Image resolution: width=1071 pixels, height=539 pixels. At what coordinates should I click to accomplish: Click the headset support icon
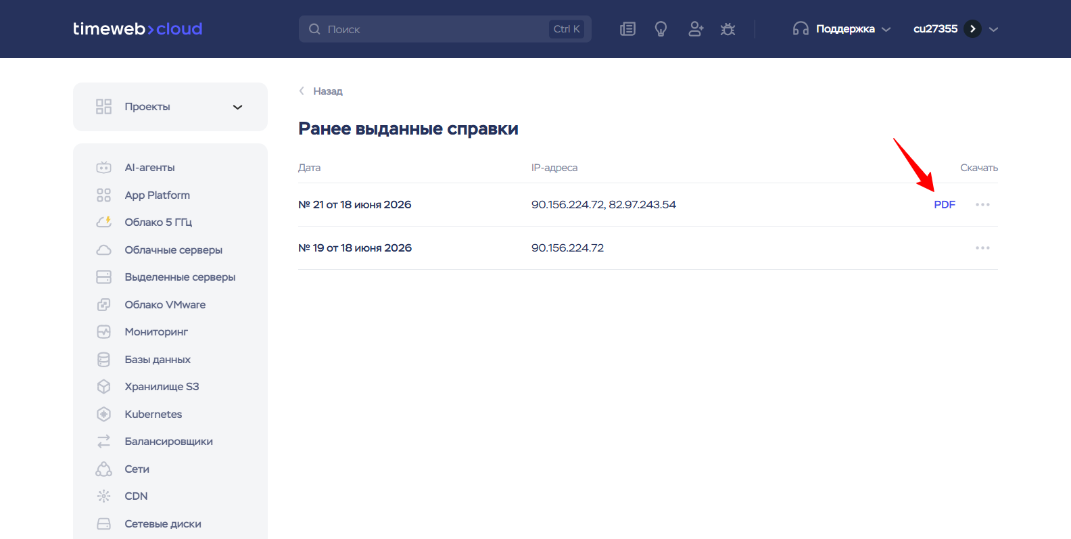[801, 29]
